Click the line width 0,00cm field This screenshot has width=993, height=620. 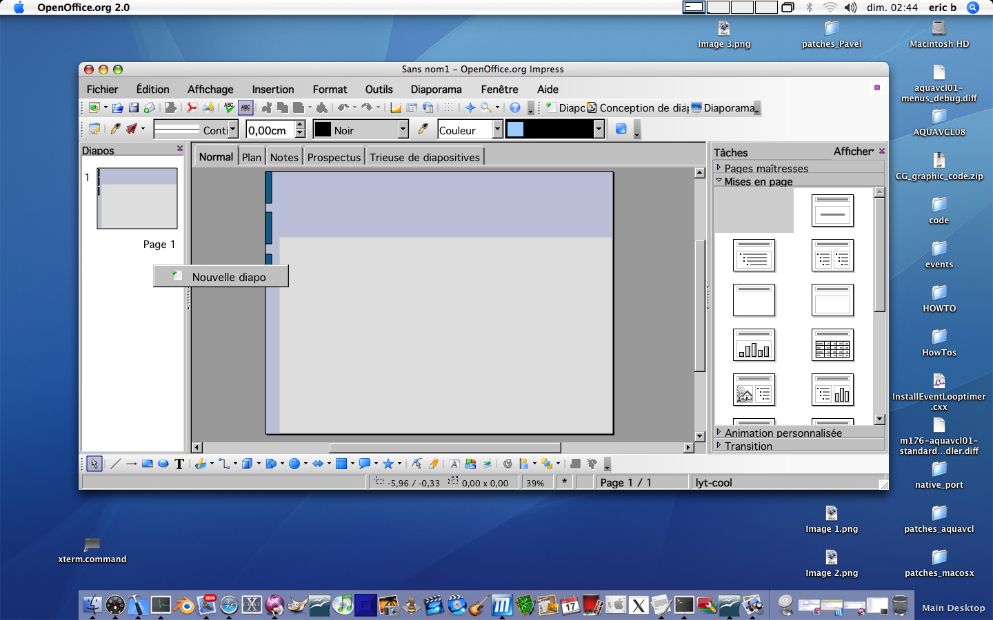pyautogui.click(x=270, y=130)
